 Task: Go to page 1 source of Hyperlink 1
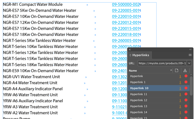[x=180, y=82]
